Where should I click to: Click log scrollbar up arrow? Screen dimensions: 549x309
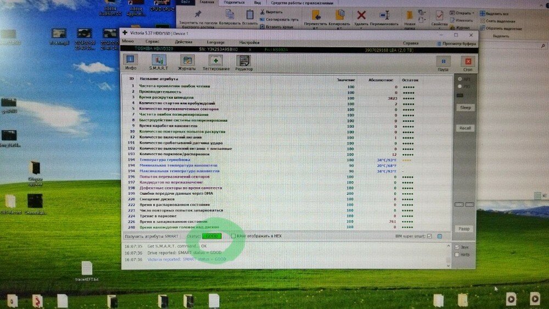pyautogui.click(x=449, y=246)
